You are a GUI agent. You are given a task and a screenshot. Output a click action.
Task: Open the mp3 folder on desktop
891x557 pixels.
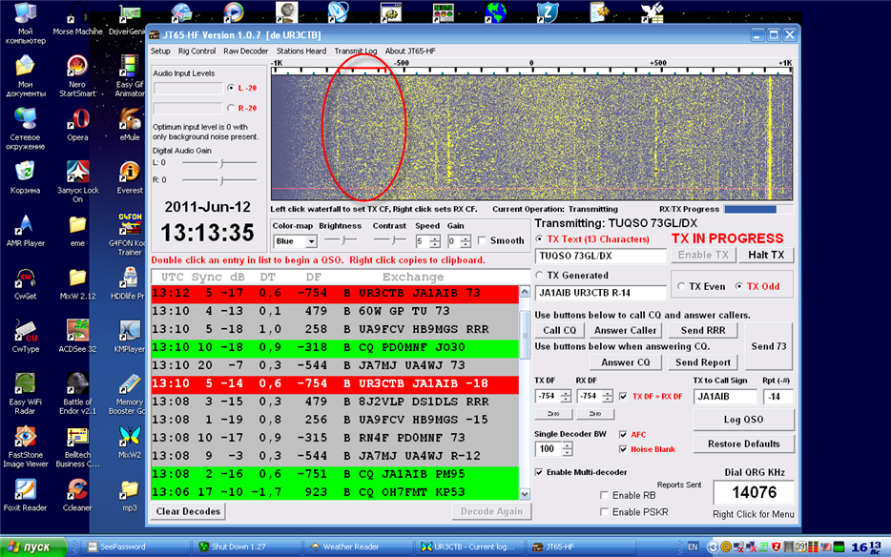click(x=130, y=495)
